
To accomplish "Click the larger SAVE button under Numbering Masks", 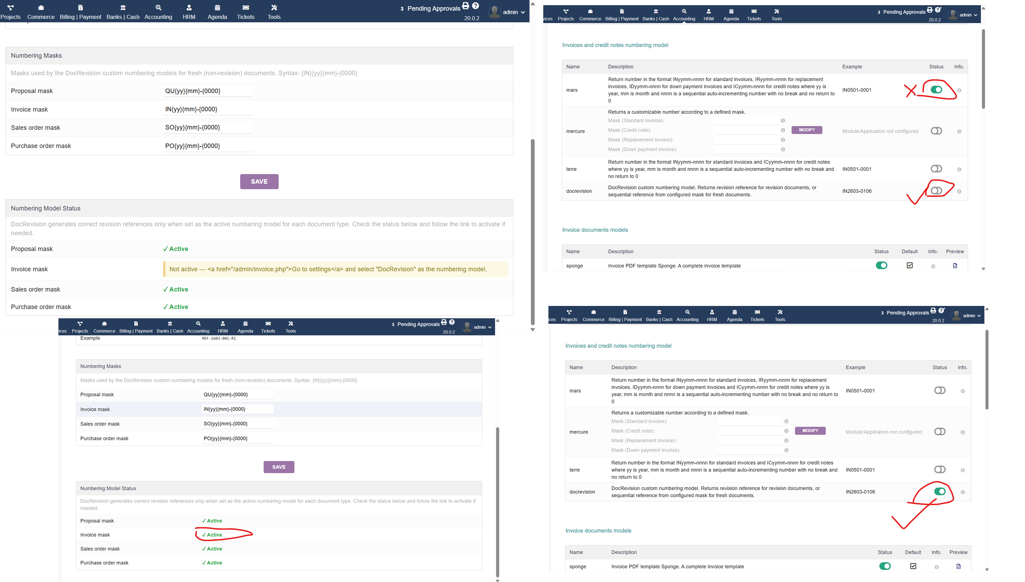I will coord(259,182).
